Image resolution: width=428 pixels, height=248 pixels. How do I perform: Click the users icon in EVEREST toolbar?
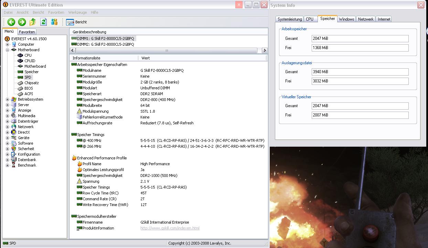click(54, 22)
